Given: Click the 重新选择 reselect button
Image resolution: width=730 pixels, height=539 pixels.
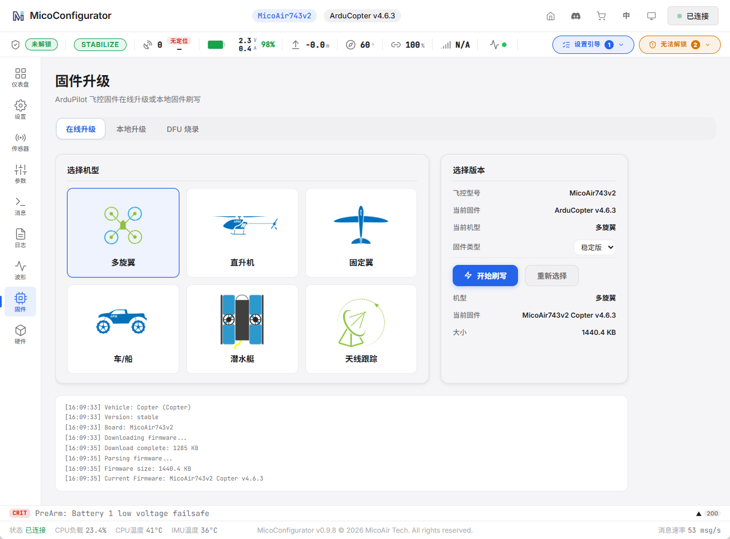Looking at the screenshot, I should tap(552, 276).
